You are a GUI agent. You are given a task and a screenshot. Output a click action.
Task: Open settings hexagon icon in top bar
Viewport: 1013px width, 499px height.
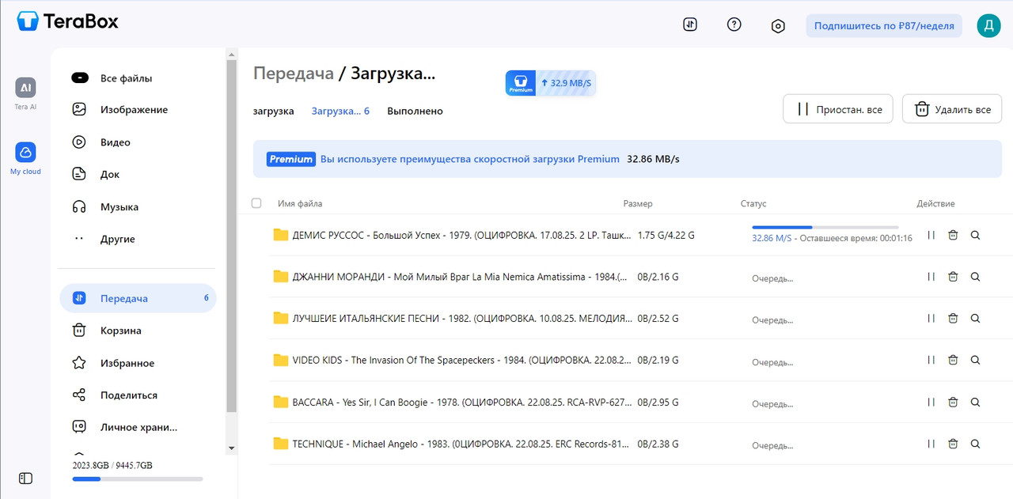(x=778, y=26)
